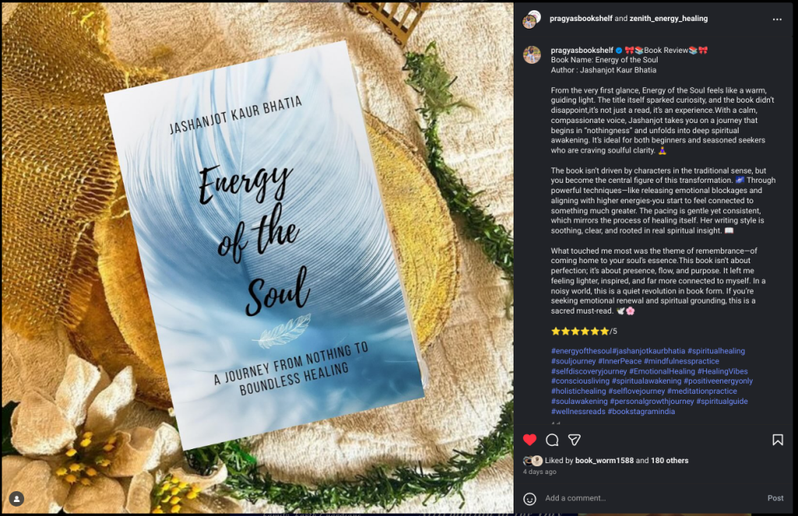The image size is (798, 516).
Task: Open the #spiritualhealing hashtag
Action: coord(716,351)
